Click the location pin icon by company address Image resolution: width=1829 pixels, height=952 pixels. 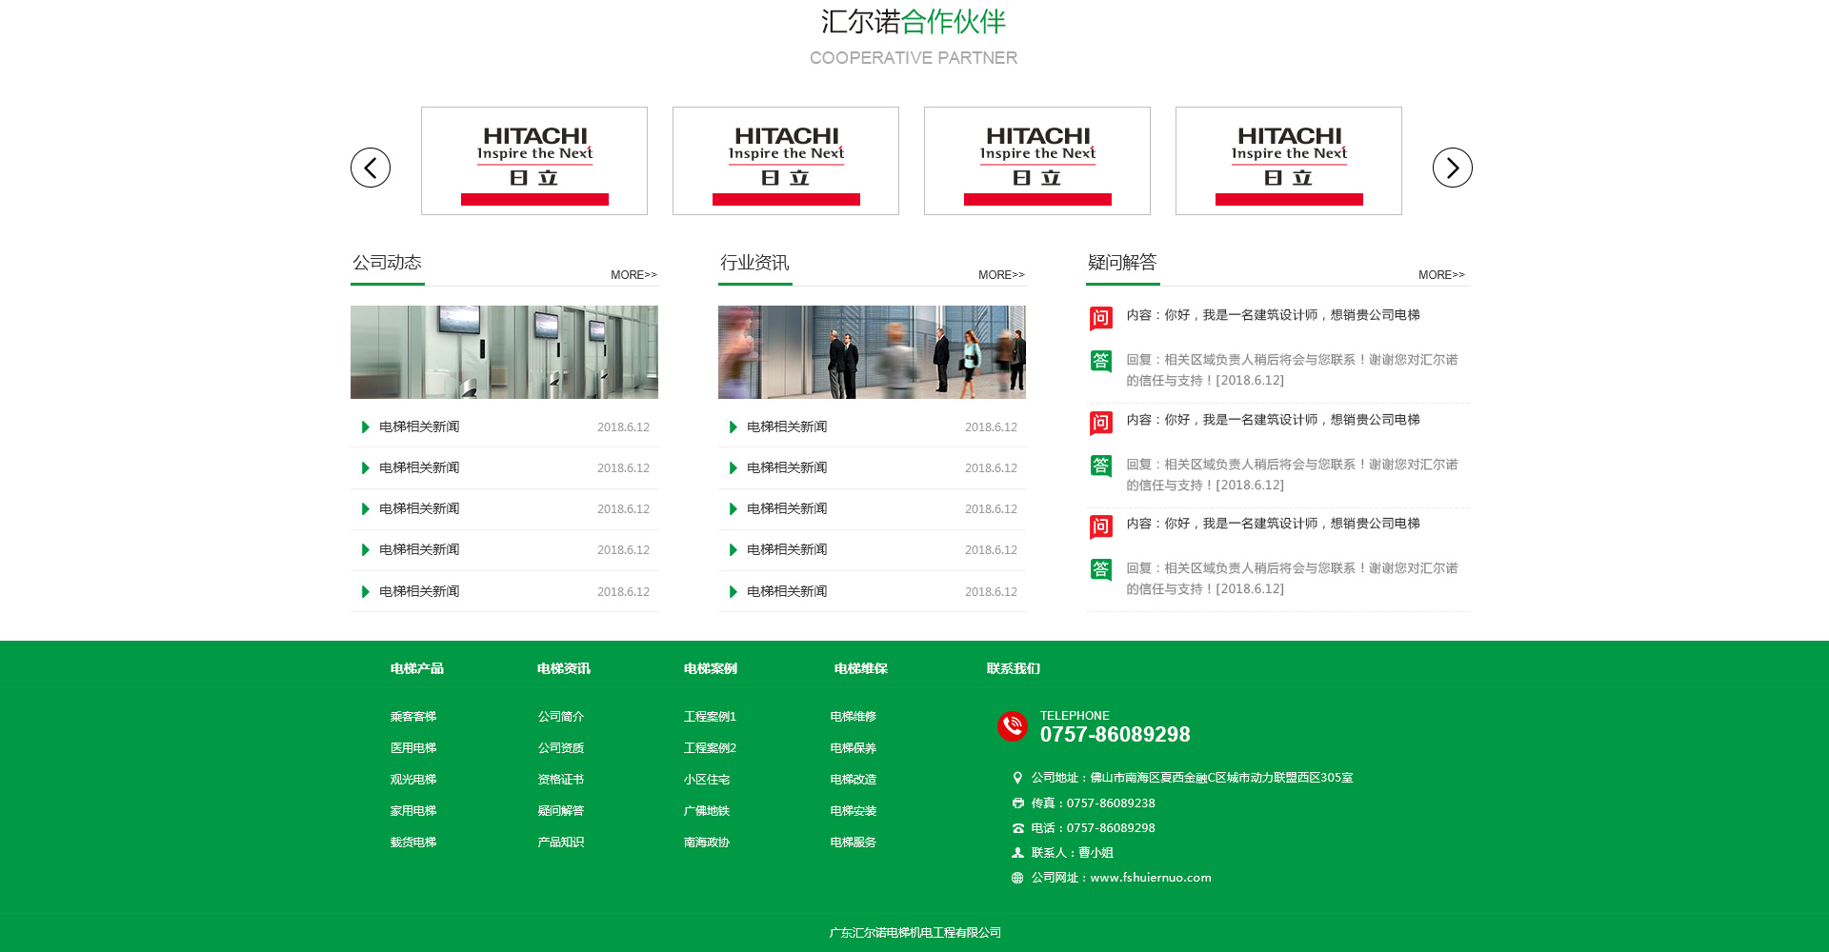click(x=1017, y=778)
